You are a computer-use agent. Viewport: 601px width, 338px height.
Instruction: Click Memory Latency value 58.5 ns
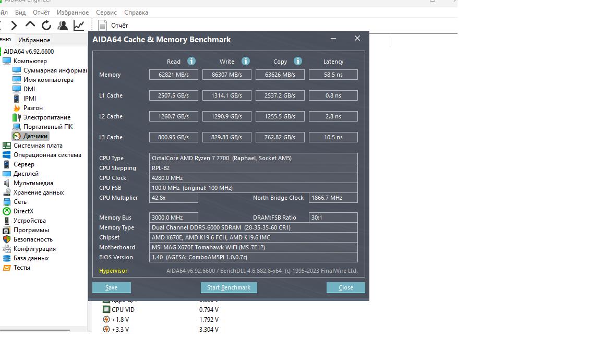333,75
